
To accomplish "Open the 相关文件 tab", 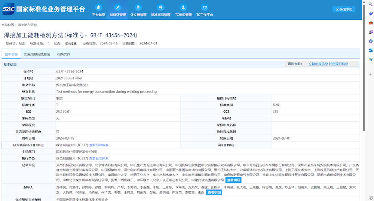I will (x=64, y=54).
